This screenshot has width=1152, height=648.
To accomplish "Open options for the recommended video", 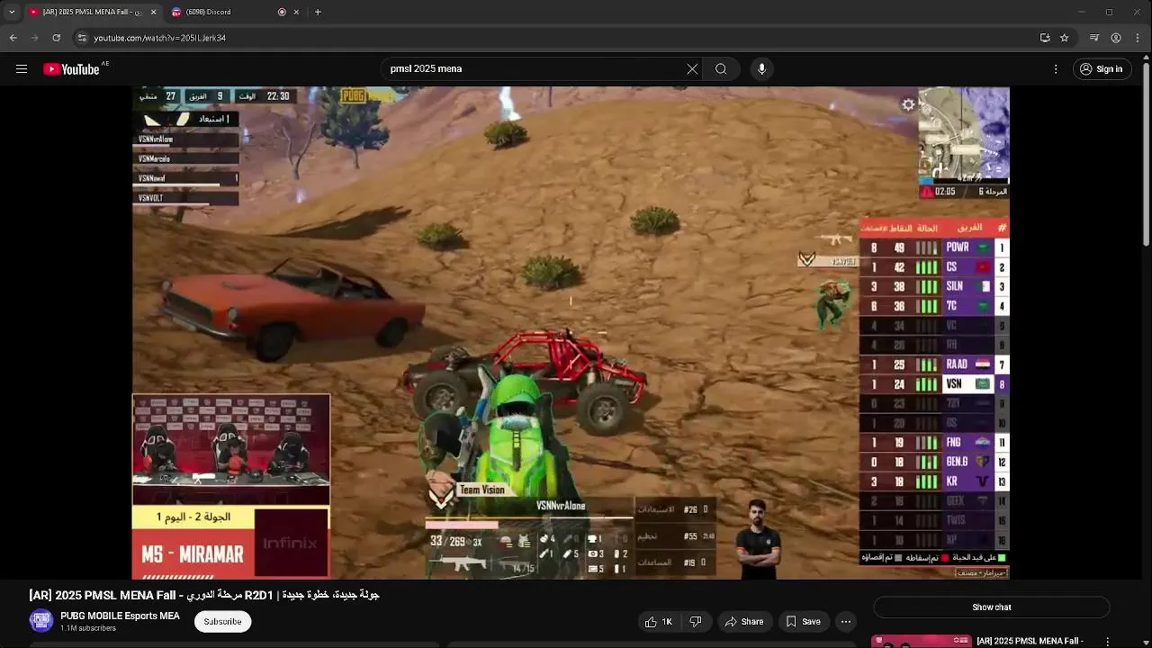I will 1108,642.
